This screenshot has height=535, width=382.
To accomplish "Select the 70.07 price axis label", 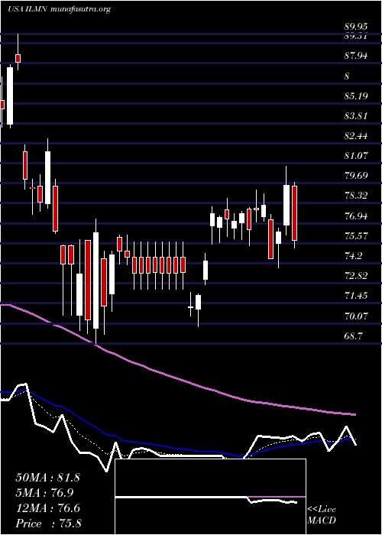I will [357, 316].
